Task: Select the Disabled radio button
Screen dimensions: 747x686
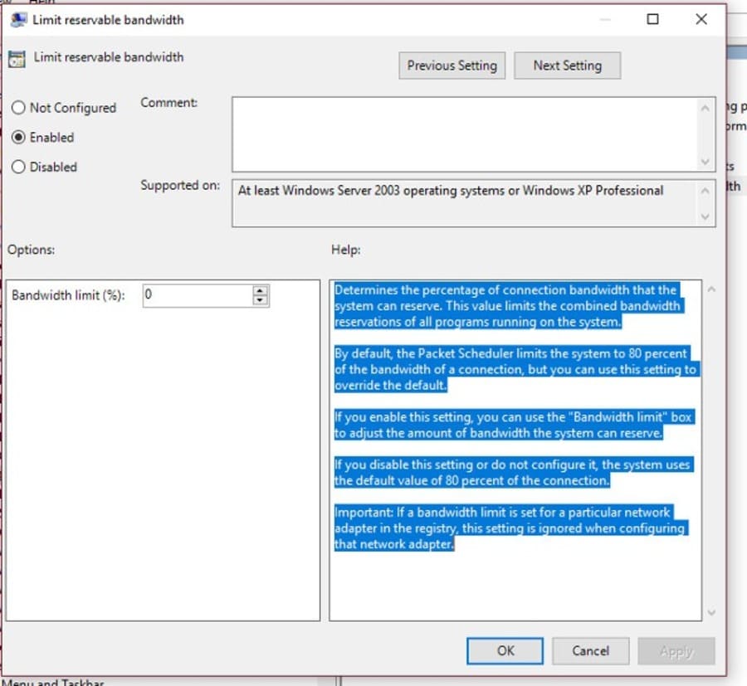Action: pos(18,167)
